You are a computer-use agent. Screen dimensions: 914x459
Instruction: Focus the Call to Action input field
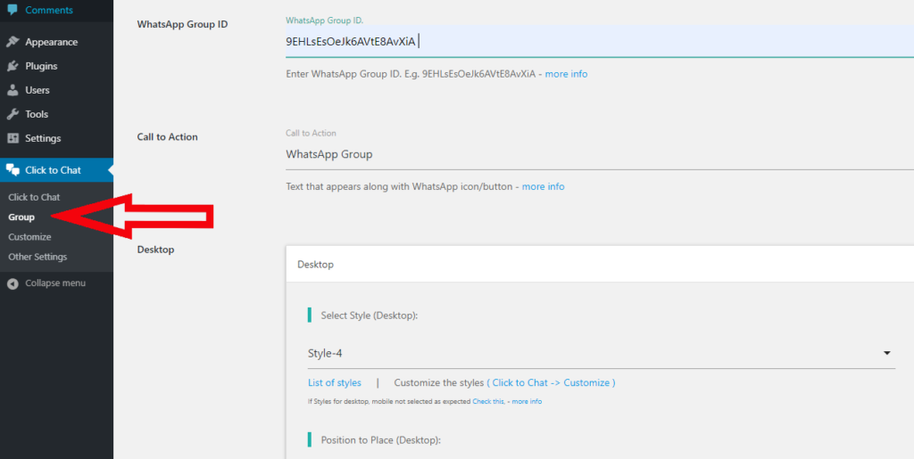tap(600, 155)
